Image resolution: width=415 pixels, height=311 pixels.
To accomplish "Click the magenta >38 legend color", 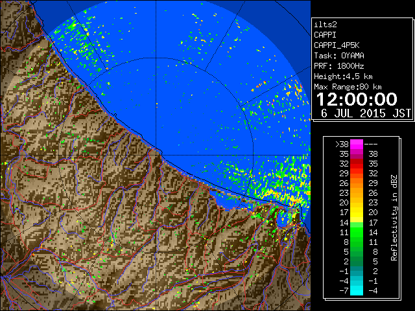I will click(357, 144).
